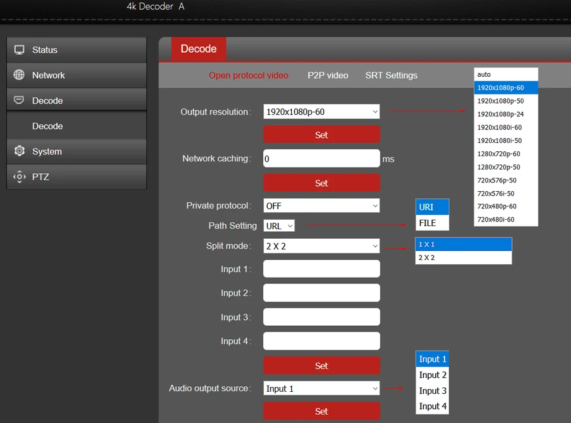571x423 pixels.
Task: Focus the Network caching input field
Action: [322, 159]
